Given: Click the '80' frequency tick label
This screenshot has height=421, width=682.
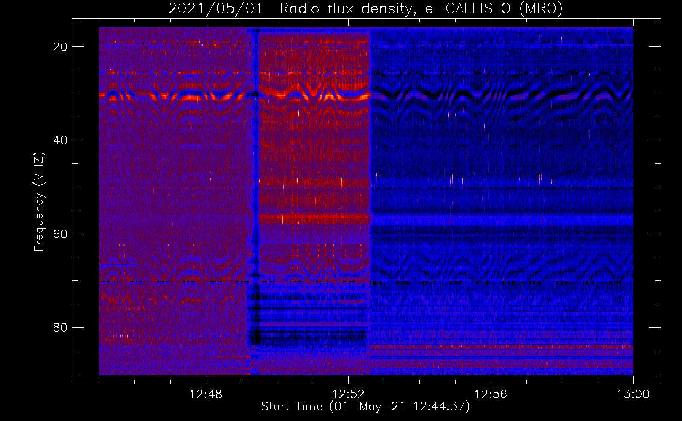Looking at the screenshot, I should click(x=60, y=328).
